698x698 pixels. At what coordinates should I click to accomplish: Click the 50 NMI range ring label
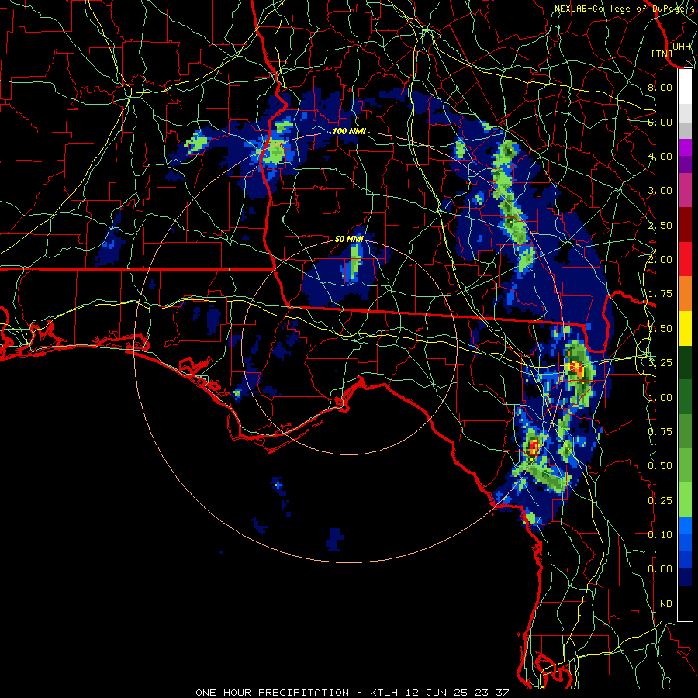tap(349, 239)
